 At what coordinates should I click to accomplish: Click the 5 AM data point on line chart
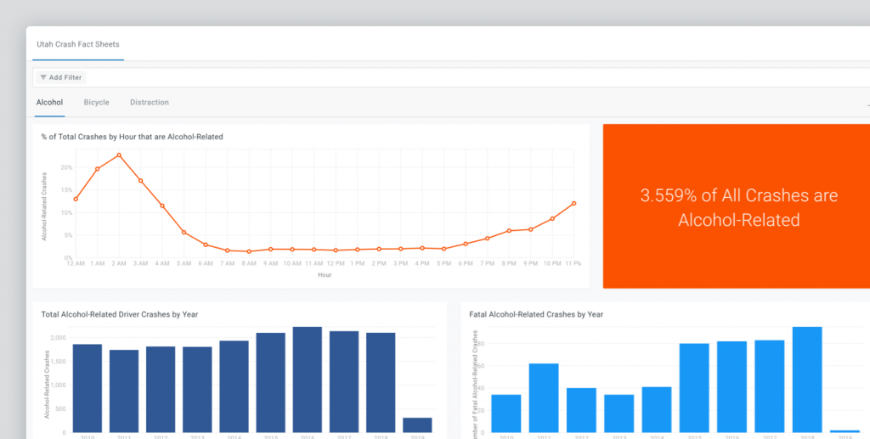click(x=184, y=232)
